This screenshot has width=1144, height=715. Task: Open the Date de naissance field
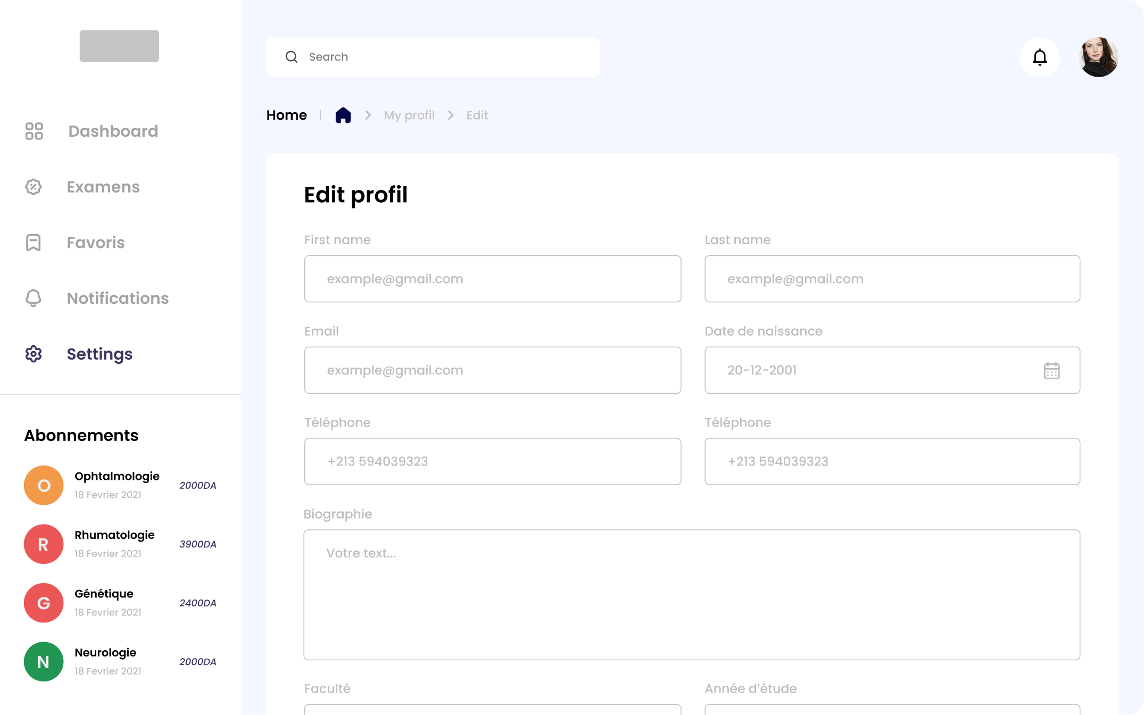(x=873, y=370)
